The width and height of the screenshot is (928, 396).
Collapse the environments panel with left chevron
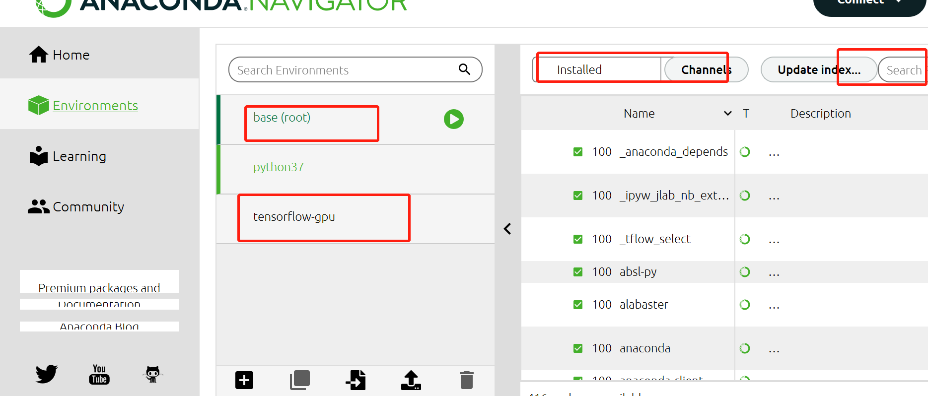[507, 229]
